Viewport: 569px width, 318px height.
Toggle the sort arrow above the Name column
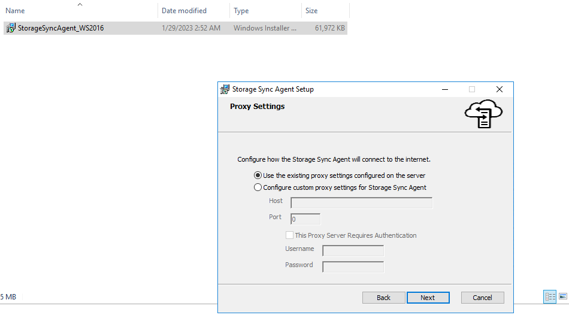point(80,4)
